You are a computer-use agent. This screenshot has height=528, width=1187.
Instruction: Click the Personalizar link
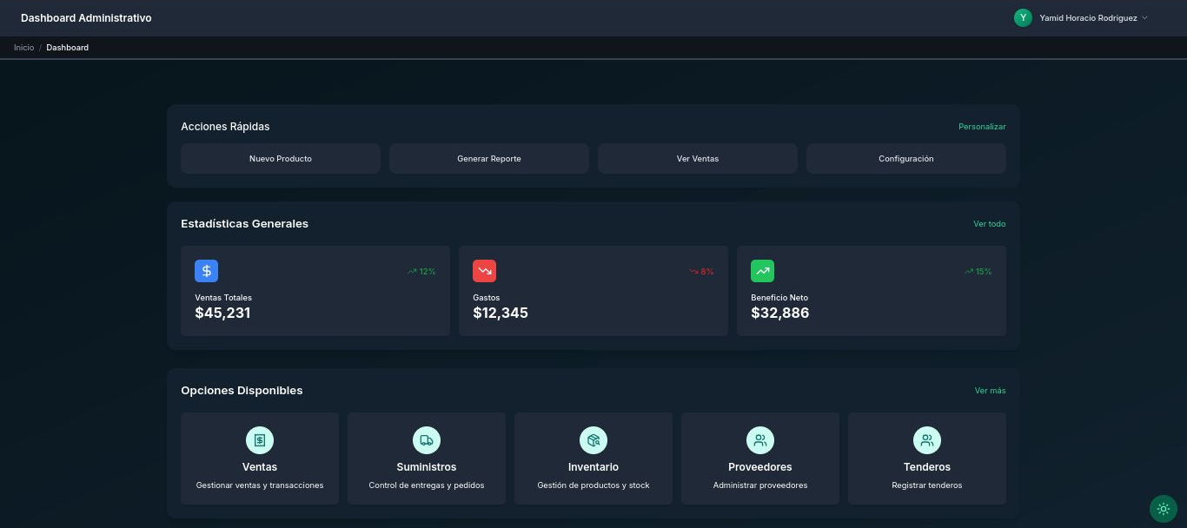point(982,127)
